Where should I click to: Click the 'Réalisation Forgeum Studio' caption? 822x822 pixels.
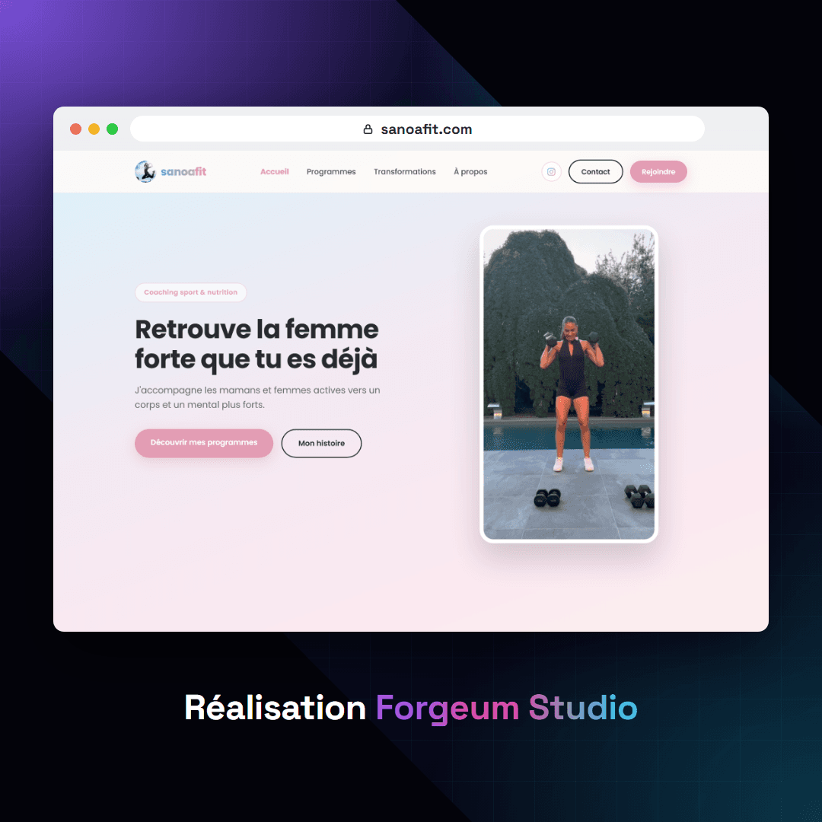(411, 709)
